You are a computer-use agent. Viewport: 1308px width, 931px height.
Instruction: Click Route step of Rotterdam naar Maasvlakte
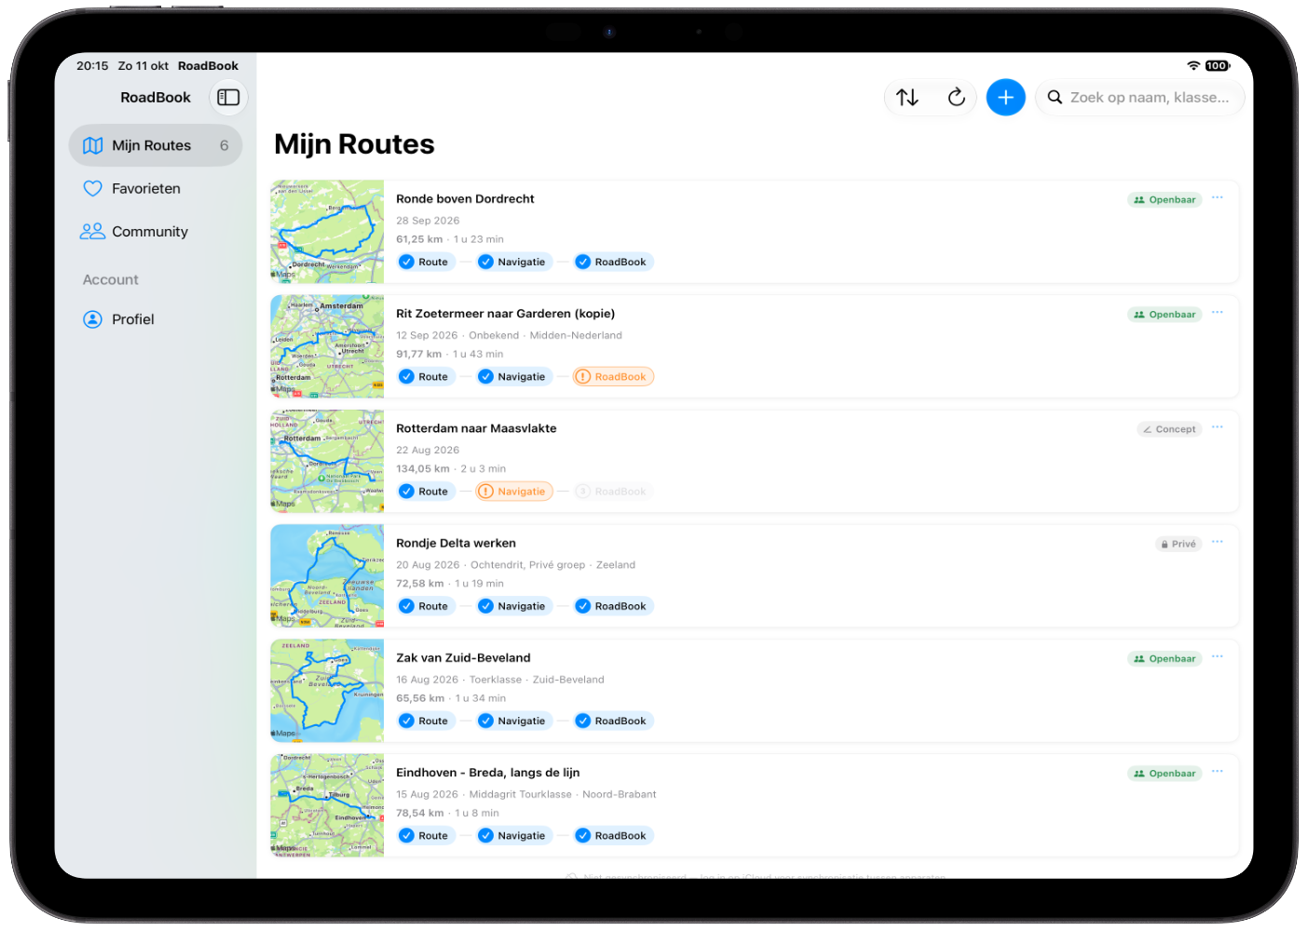[x=425, y=492]
